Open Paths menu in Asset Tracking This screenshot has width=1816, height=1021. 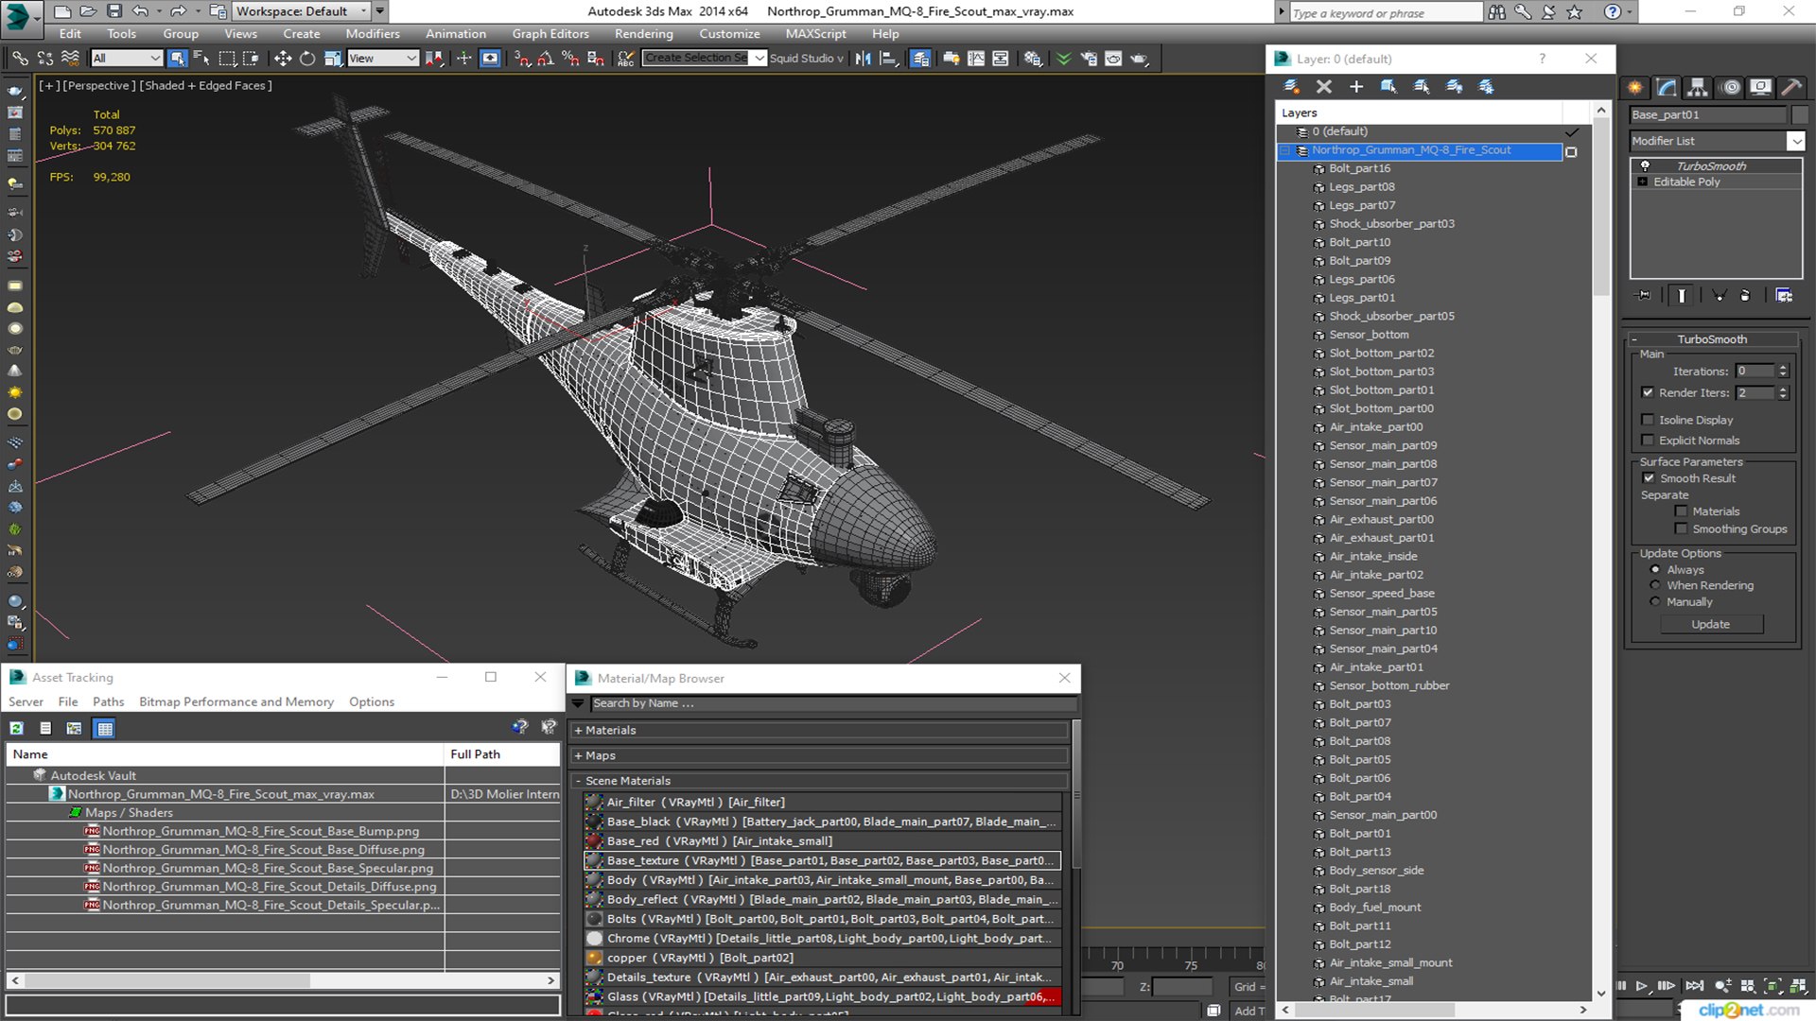coord(108,702)
